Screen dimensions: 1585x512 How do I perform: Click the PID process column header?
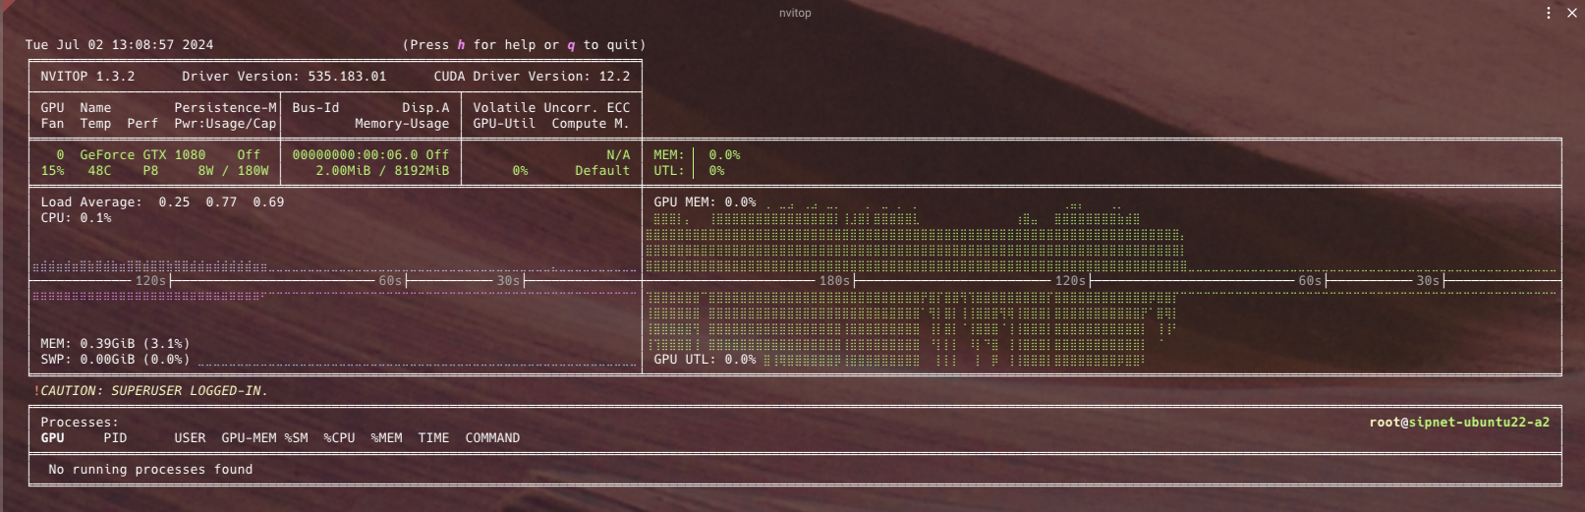coord(115,438)
